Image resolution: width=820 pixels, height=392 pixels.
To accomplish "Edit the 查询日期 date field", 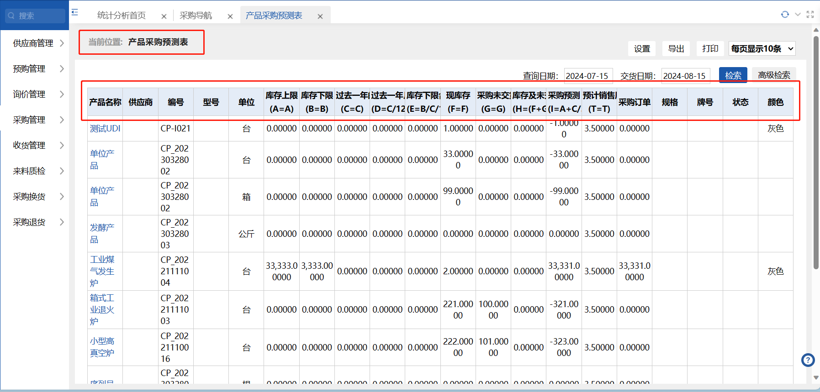I will pos(588,76).
